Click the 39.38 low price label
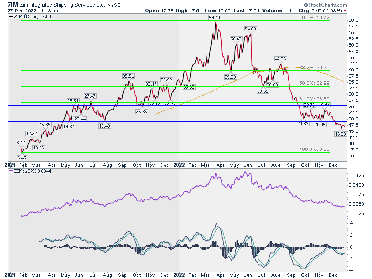The image size is (372, 279). click(230, 77)
